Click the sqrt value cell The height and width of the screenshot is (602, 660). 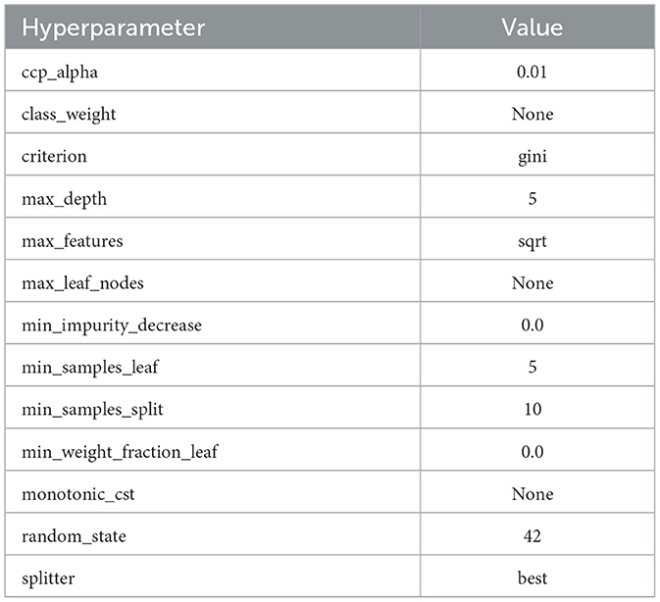[533, 241]
